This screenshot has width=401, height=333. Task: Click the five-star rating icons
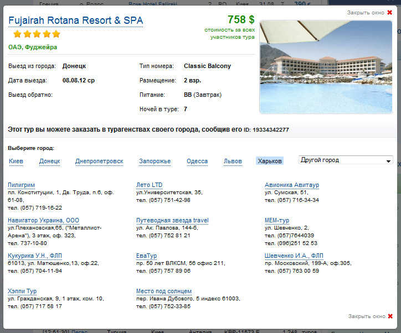point(37,34)
